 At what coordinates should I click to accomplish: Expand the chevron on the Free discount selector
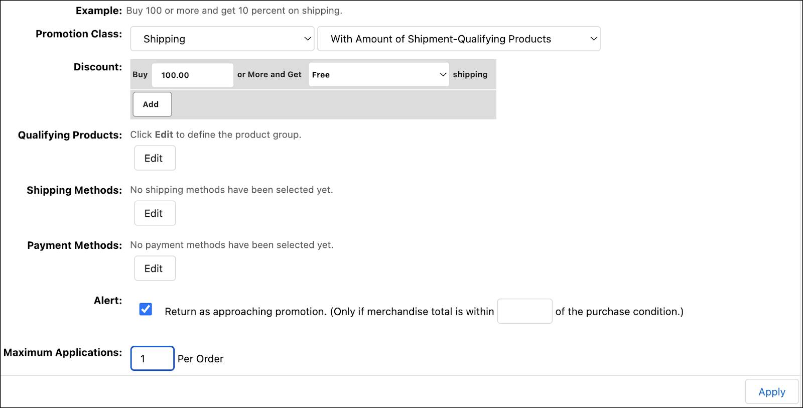pyautogui.click(x=442, y=74)
